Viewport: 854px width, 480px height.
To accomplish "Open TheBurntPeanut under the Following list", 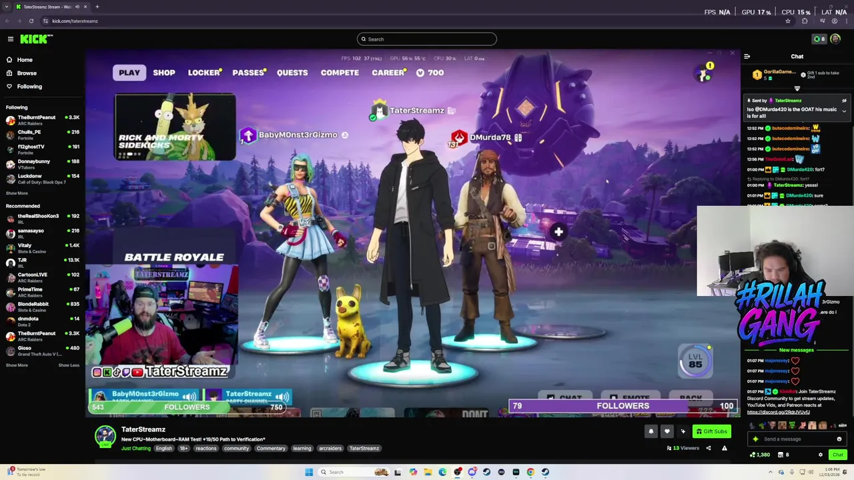I will pos(42,120).
